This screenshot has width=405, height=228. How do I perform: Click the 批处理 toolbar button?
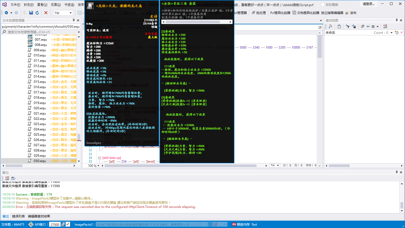pyautogui.click(x=259, y=13)
